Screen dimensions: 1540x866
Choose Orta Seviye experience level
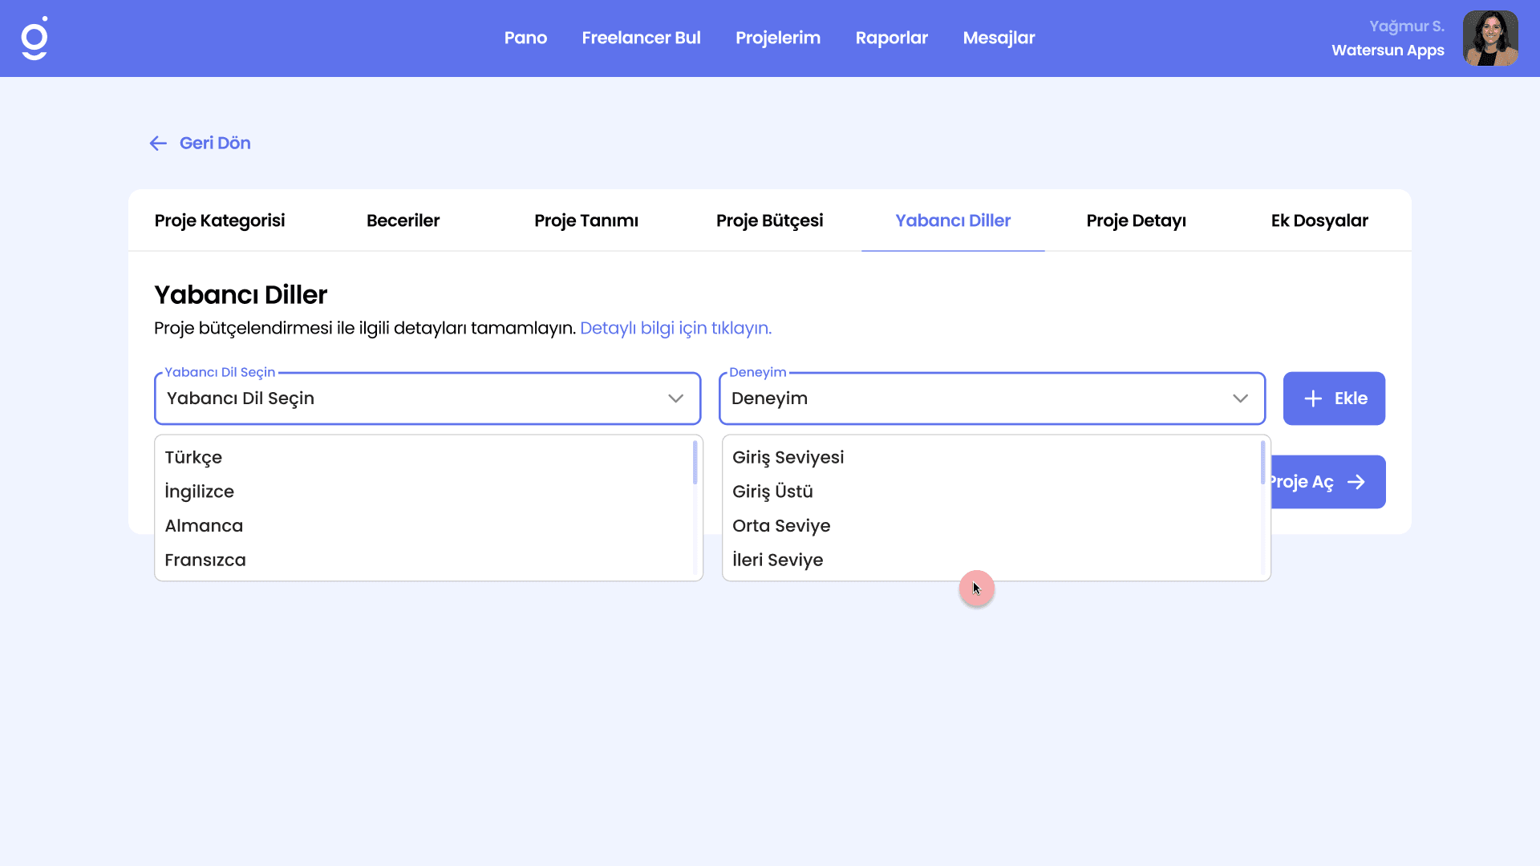[x=781, y=526]
